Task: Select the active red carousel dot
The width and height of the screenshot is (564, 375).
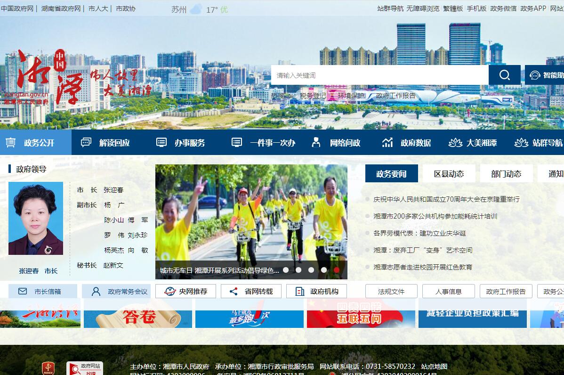Action: (x=337, y=270)
